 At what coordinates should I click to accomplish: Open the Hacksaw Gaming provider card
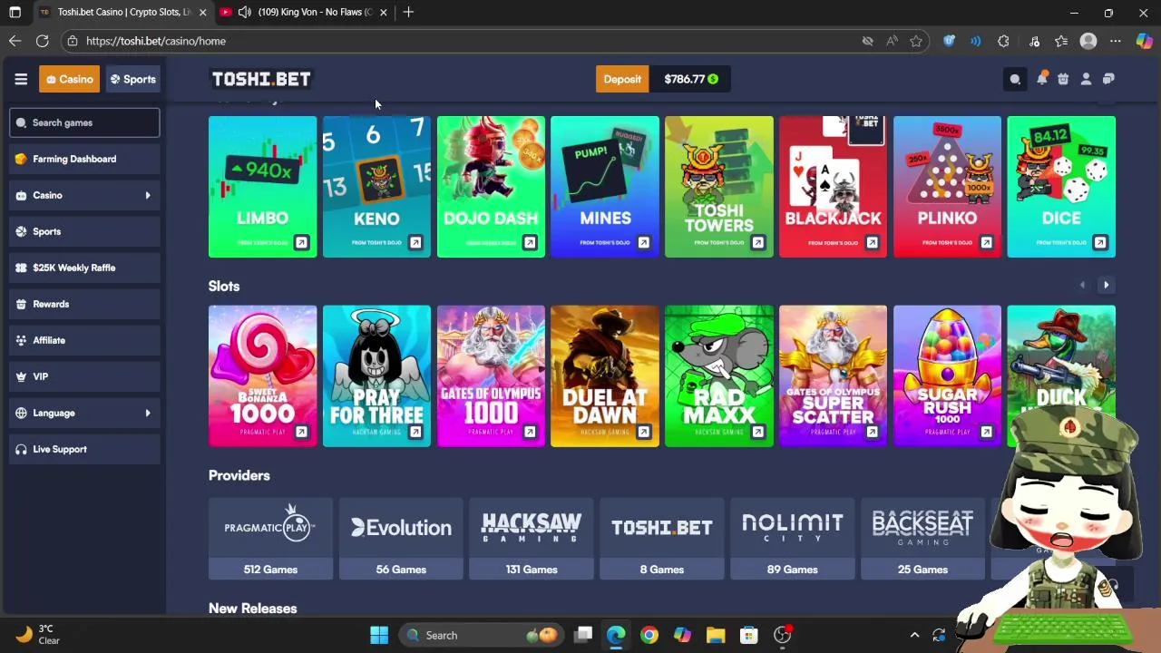(532, 538)
